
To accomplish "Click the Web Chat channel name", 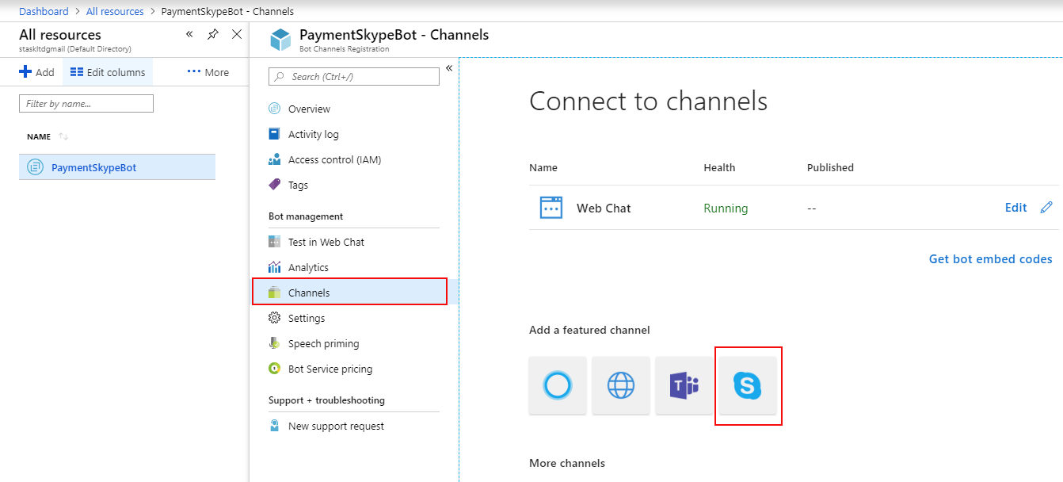I will click(604, 208).
